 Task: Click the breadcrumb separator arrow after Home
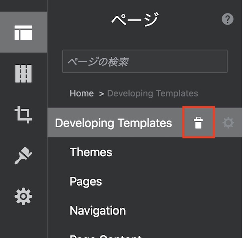point(101,94)
